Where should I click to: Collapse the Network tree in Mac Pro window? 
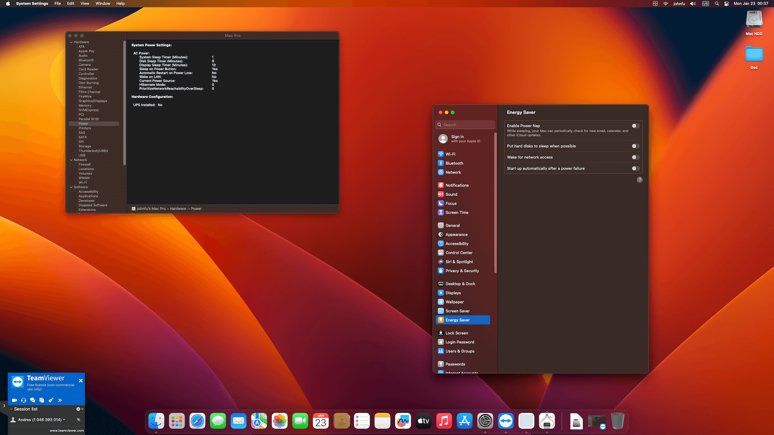(71, 160)
